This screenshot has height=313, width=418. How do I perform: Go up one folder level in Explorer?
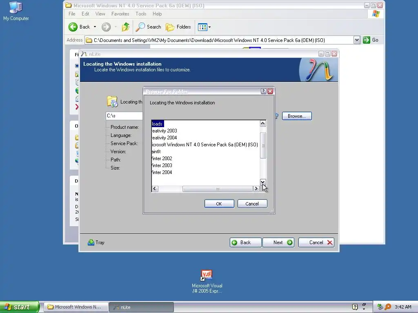click(x=126, y=27)
